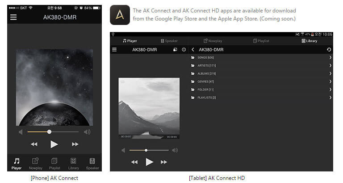Screen dimensions: 343x183
Task: Tap the phone battery status indicator
Action: (96, 8)
